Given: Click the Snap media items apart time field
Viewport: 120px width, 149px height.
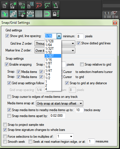Looking at the screenshot, I should pos(58,116).
